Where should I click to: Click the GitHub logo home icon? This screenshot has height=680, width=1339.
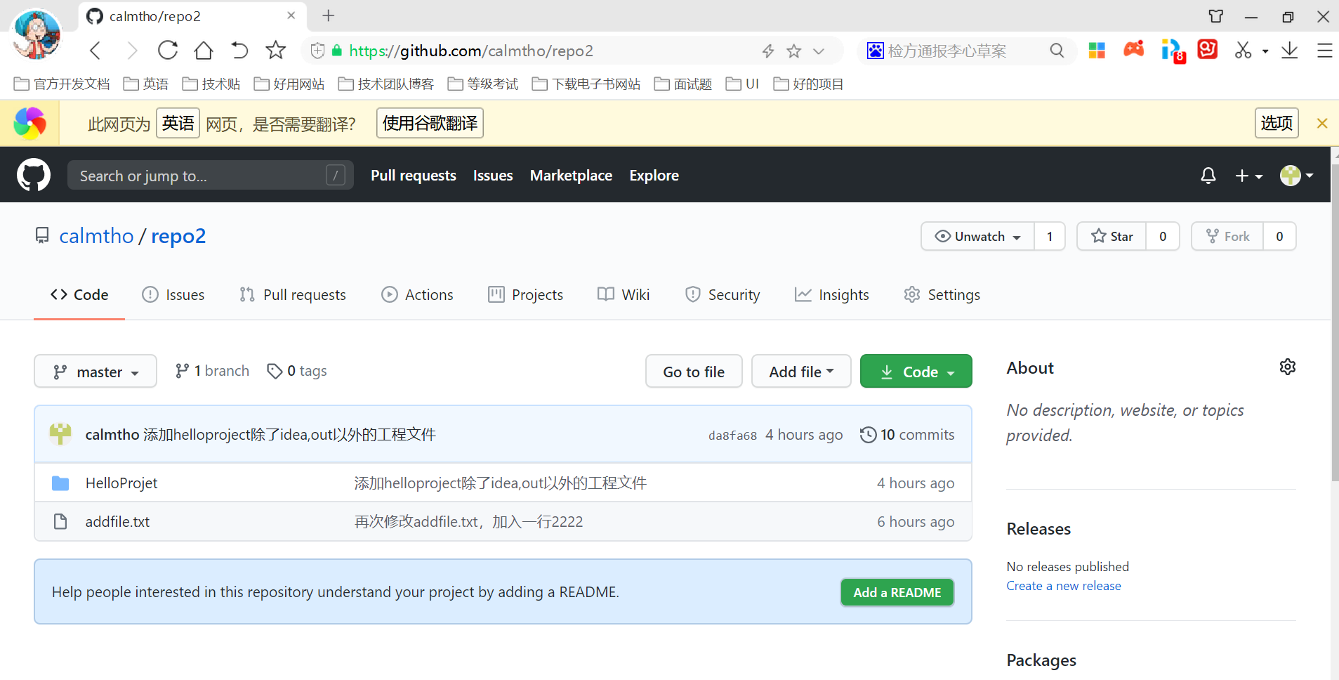[x=33, y=175]
